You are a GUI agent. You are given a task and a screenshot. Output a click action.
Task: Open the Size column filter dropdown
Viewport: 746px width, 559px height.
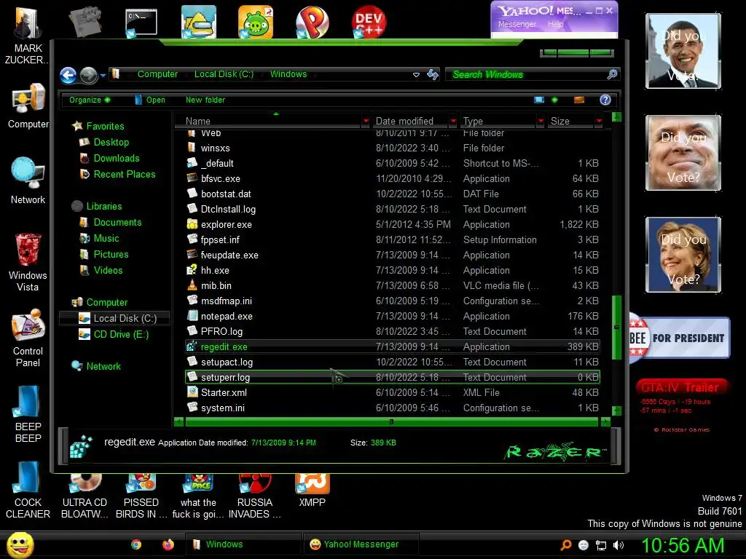pos(599,122)
